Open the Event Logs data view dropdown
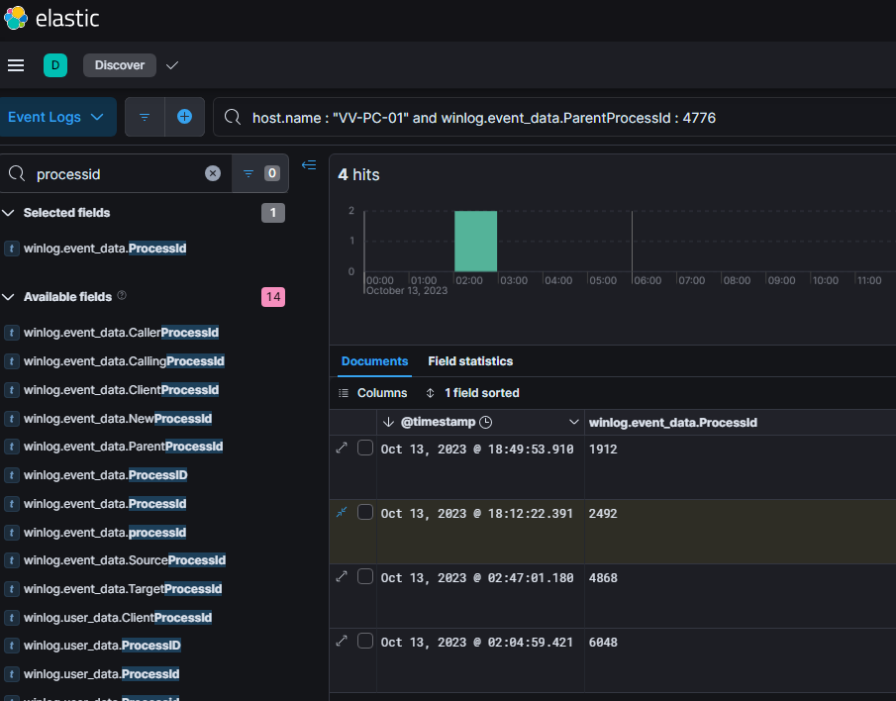 click(56, 117)
